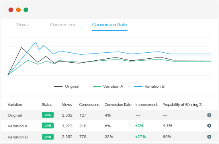Open settings gear for Variation B row
Screen dimensions: 219x144
(209, 137)
